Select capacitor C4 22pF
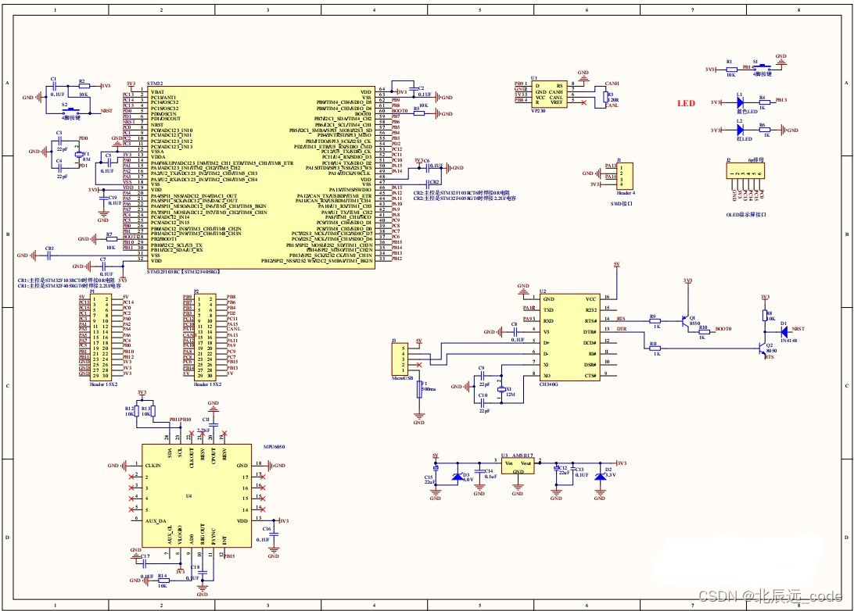Image resolution: width=854 pixels, height=611 pixels. click(59, 168)
